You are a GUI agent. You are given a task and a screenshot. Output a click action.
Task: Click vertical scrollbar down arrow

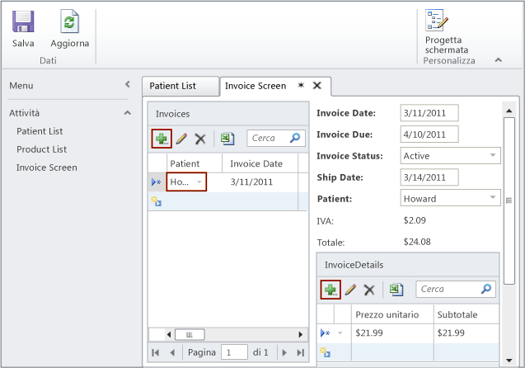(x=509, y=361)
